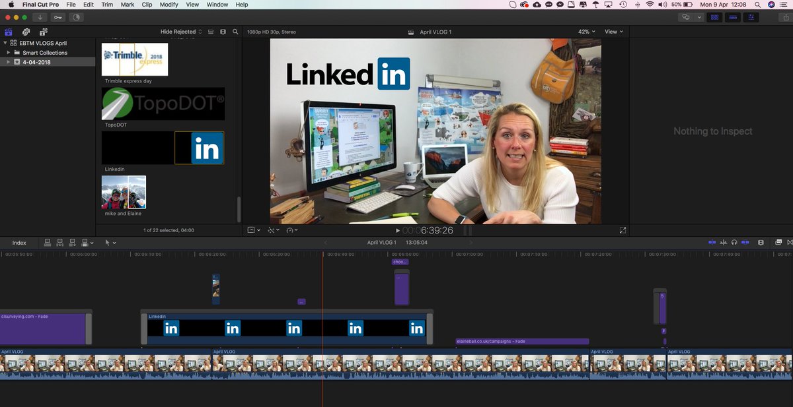The height and width of the screenshot is (407, 793).
Task: Click the April VLOG 1 viewer title
Action: [435, 32]
